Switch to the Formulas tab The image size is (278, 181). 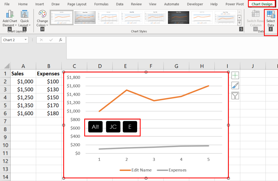[101, 4]
